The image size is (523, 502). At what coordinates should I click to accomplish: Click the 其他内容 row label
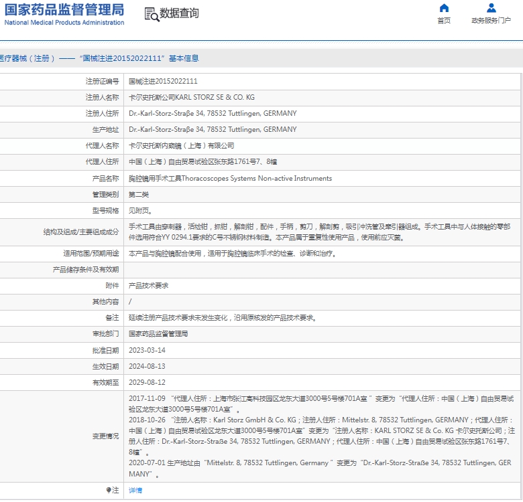tap(105, 302)
